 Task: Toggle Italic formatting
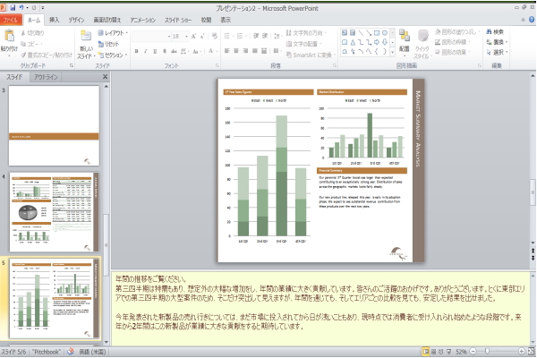(x=146, y=51)
